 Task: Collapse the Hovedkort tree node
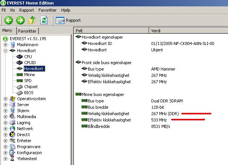point(5,51)
